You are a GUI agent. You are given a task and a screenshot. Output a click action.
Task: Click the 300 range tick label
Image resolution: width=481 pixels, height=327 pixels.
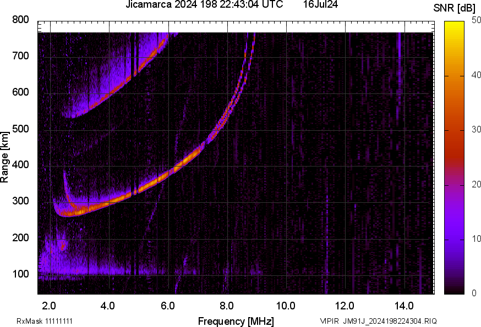tap(20, 201)
